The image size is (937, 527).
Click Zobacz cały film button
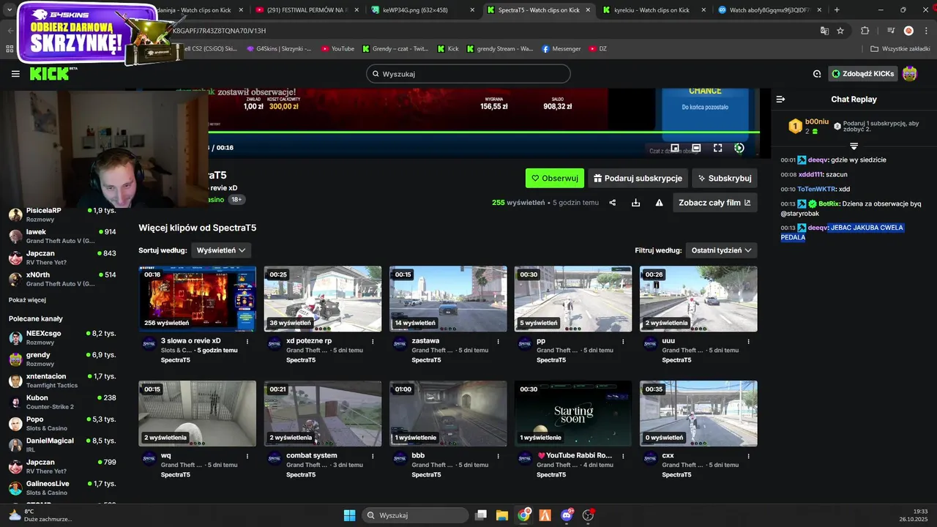click(715, 203)
